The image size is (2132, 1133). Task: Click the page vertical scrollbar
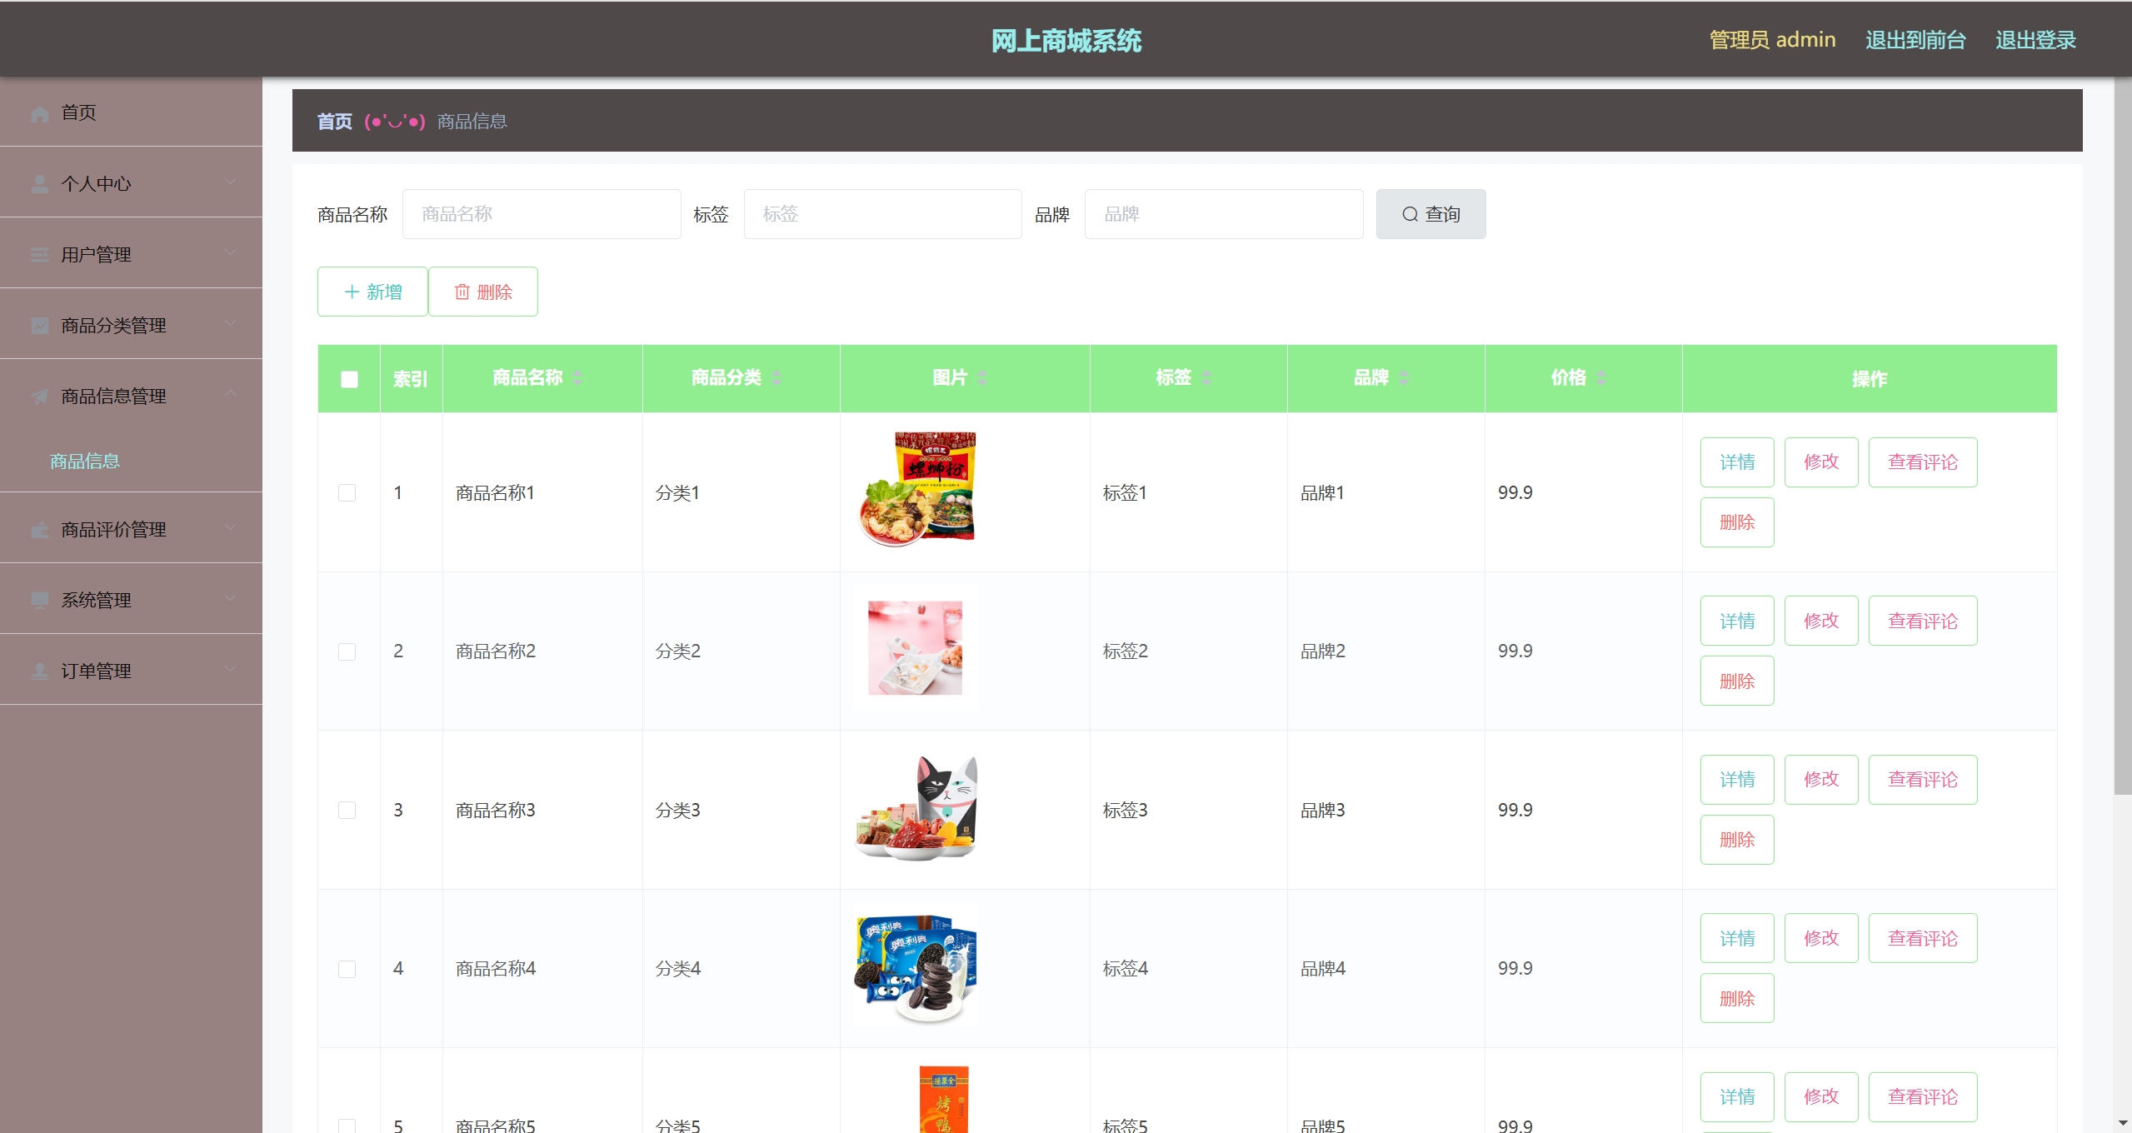click(x=2123, y=437)
